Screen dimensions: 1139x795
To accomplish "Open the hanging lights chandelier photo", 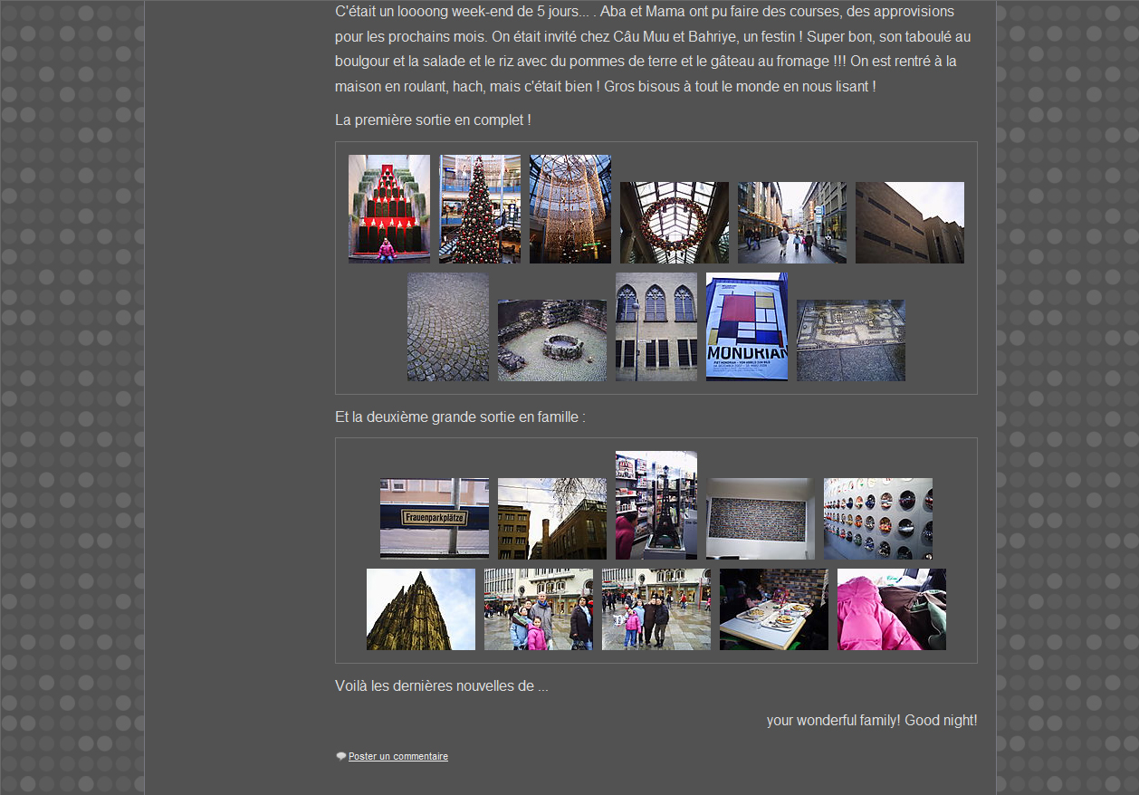I will tap(570, 209).
